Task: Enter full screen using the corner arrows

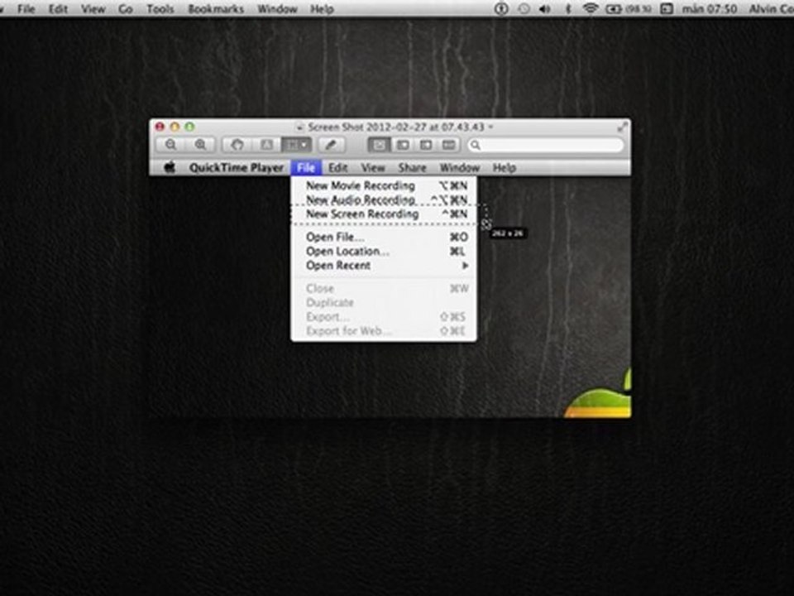Action: pyautogui.click(x=622, y=127)
